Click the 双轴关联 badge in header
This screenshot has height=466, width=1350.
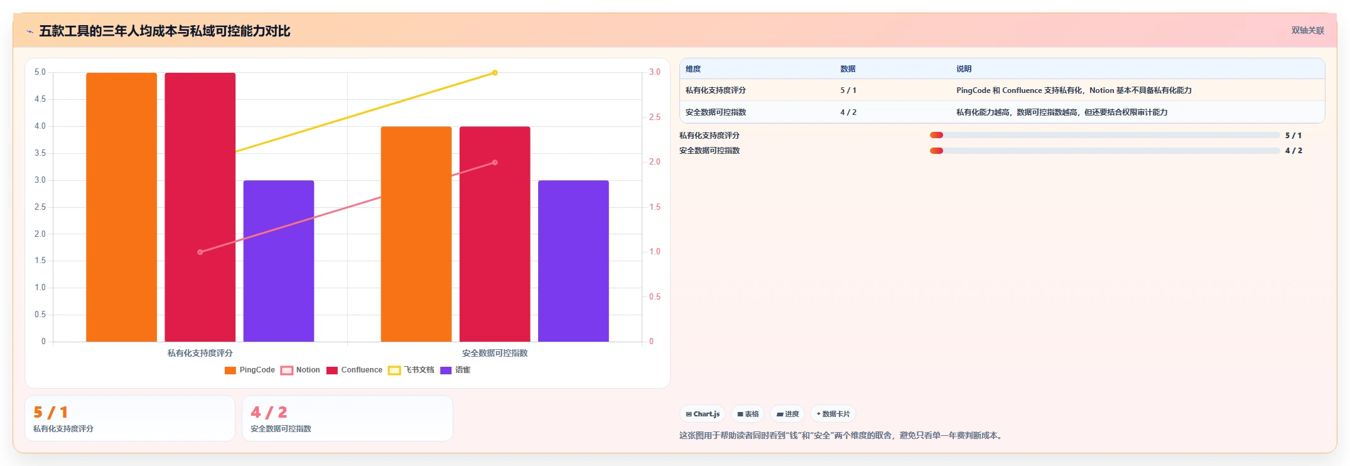point(1307,30)
